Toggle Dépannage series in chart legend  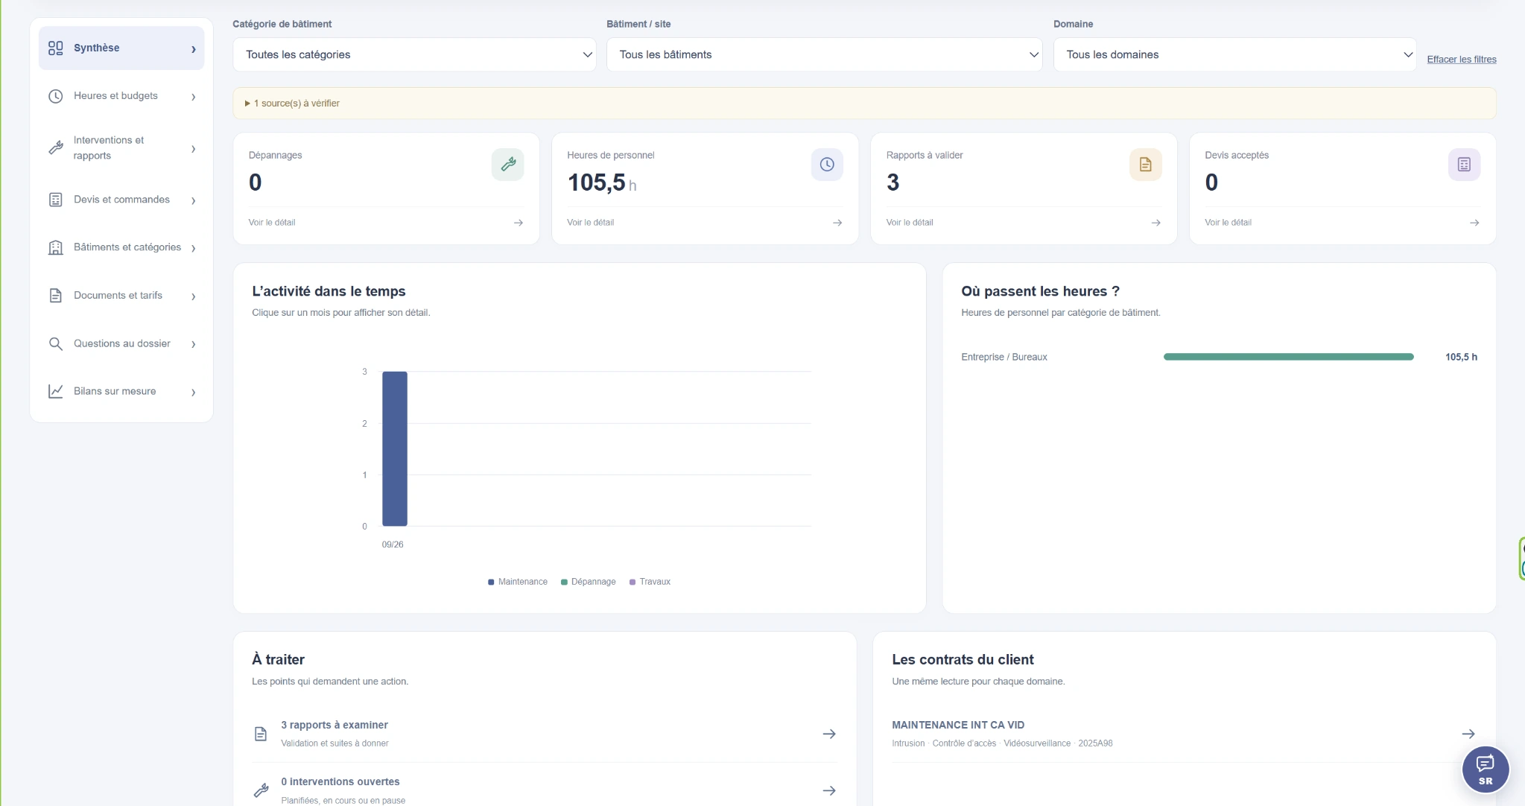[x=589, y=582]
